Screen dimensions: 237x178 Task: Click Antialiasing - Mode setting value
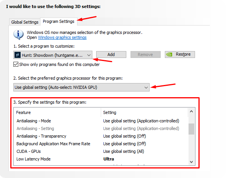point(141,121)
